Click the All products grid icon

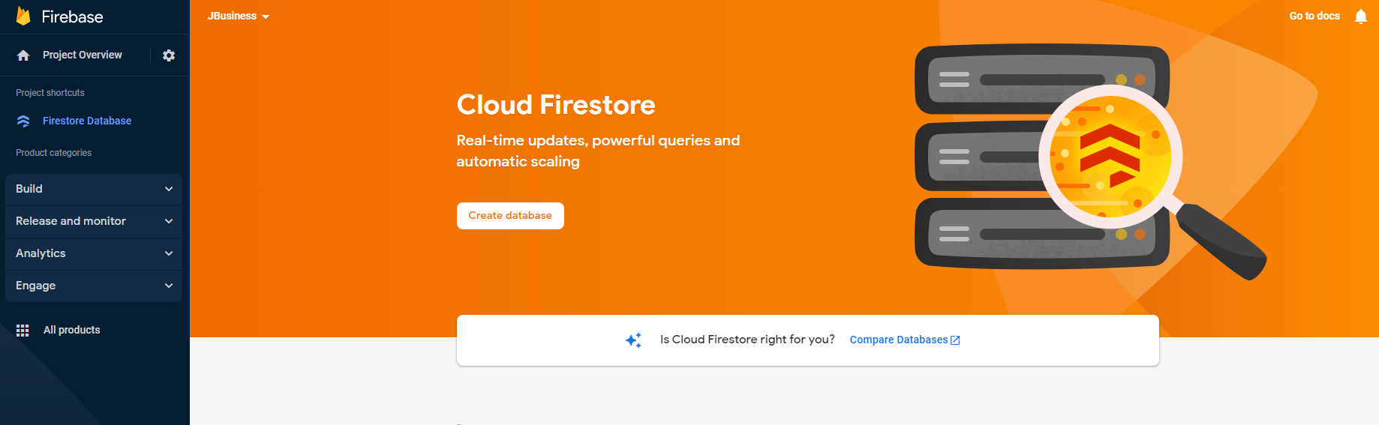[23, 331]
